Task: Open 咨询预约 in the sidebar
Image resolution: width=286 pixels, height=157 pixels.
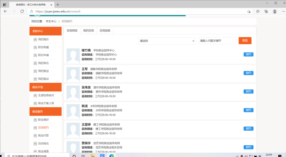Action: point(43,128)
